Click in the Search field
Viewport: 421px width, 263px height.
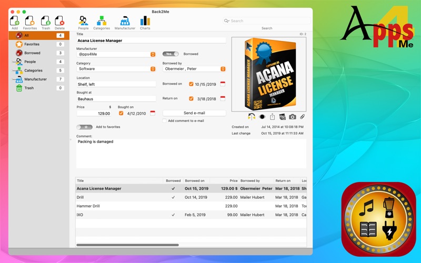tap(267, 21)
